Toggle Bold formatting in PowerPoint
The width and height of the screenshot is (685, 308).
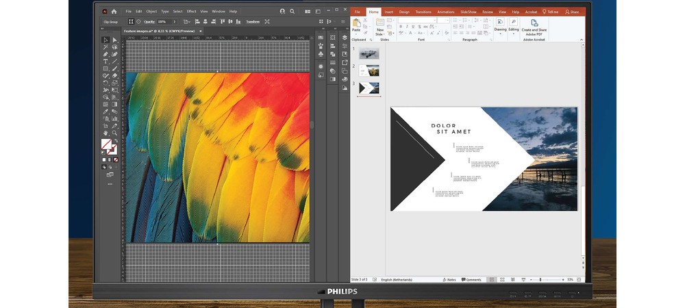click(400, 27)
